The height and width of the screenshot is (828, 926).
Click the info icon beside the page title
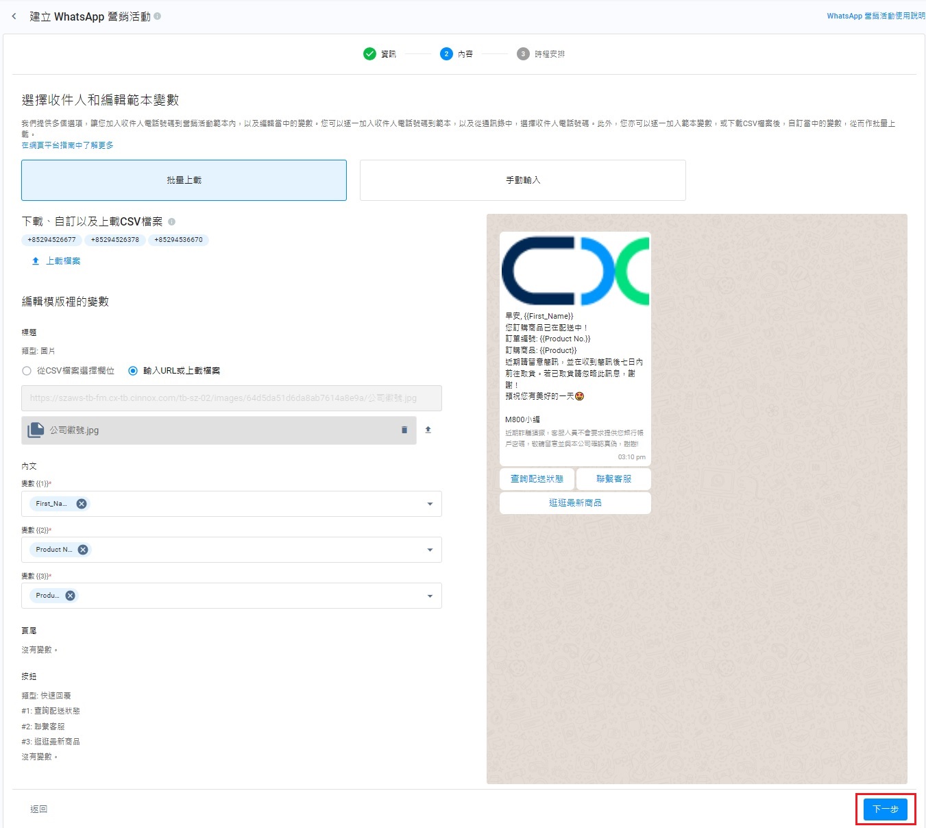pos(158,16)
